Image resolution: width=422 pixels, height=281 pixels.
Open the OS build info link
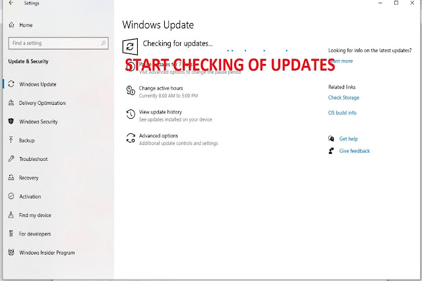tap(342, 113)
